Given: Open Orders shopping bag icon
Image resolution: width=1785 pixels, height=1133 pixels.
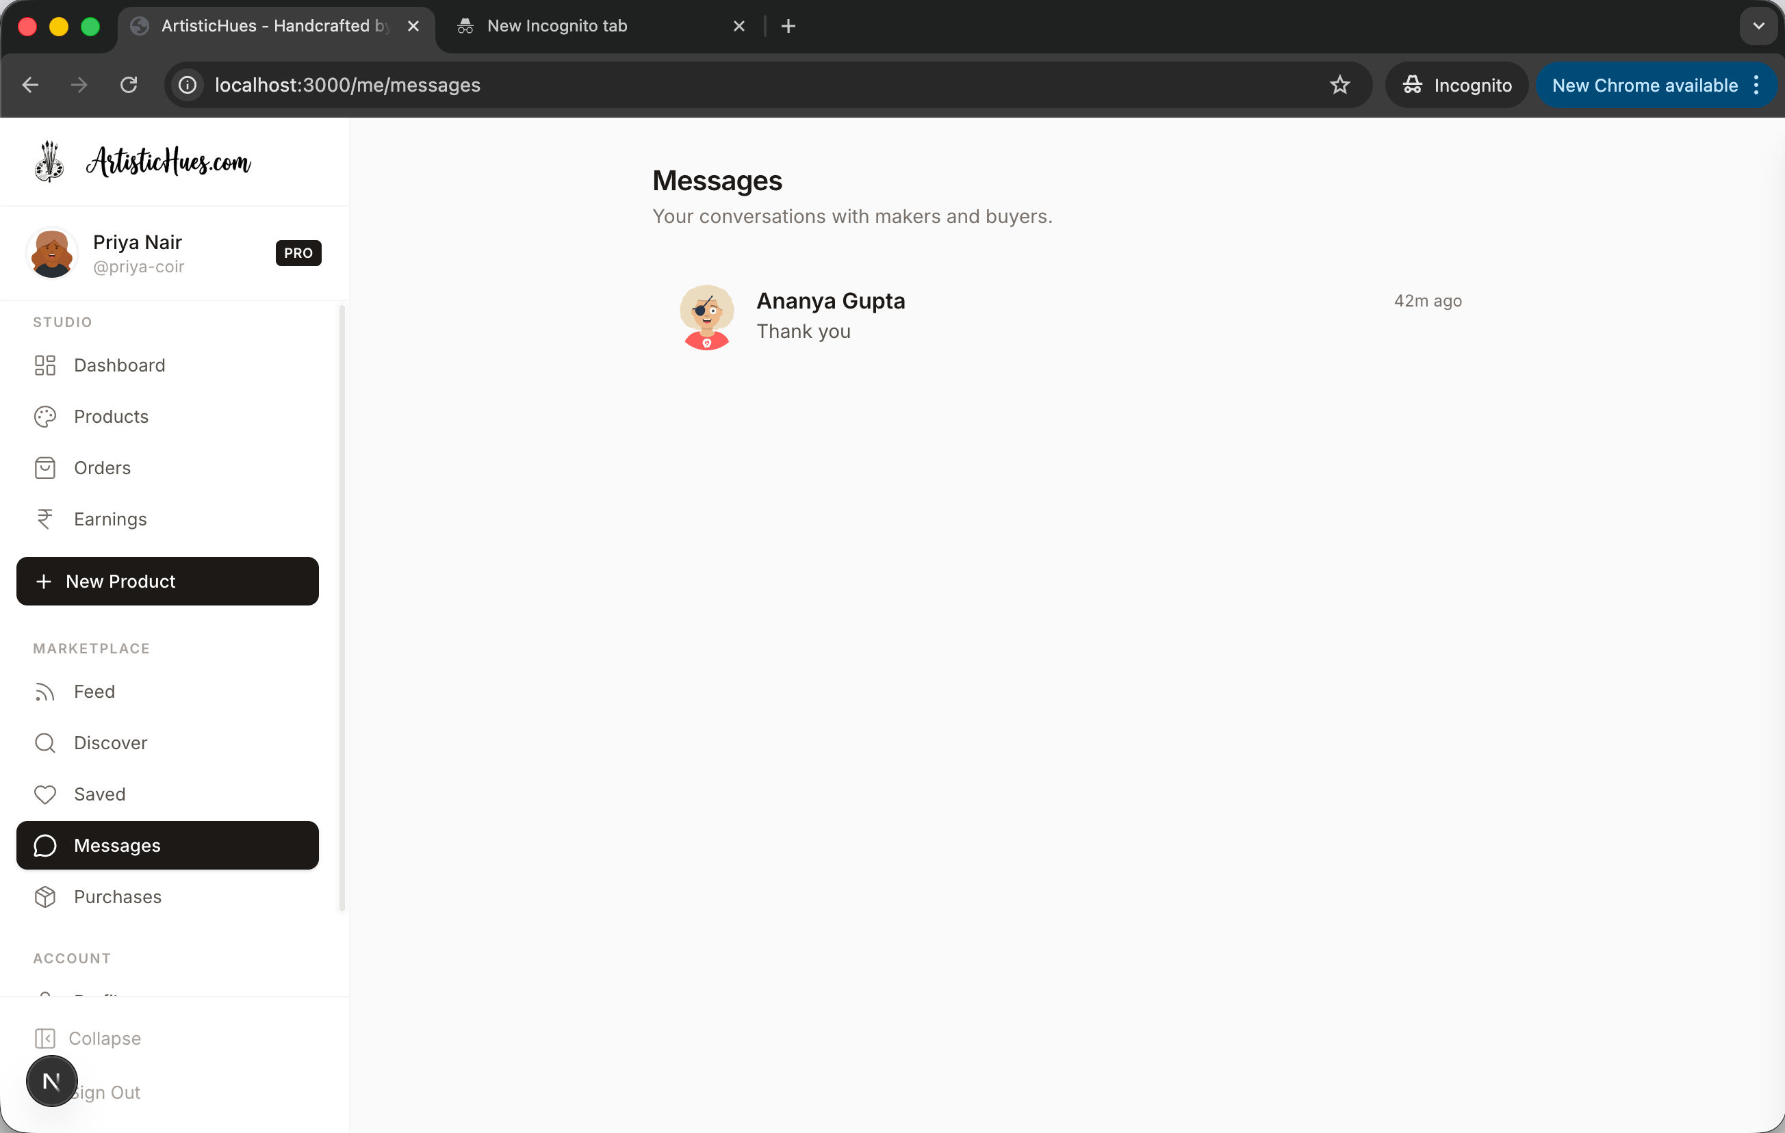Looking at the screenshot, I should click(45, 467).
